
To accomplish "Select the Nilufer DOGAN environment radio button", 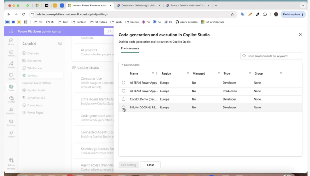I will coord(124,107).
